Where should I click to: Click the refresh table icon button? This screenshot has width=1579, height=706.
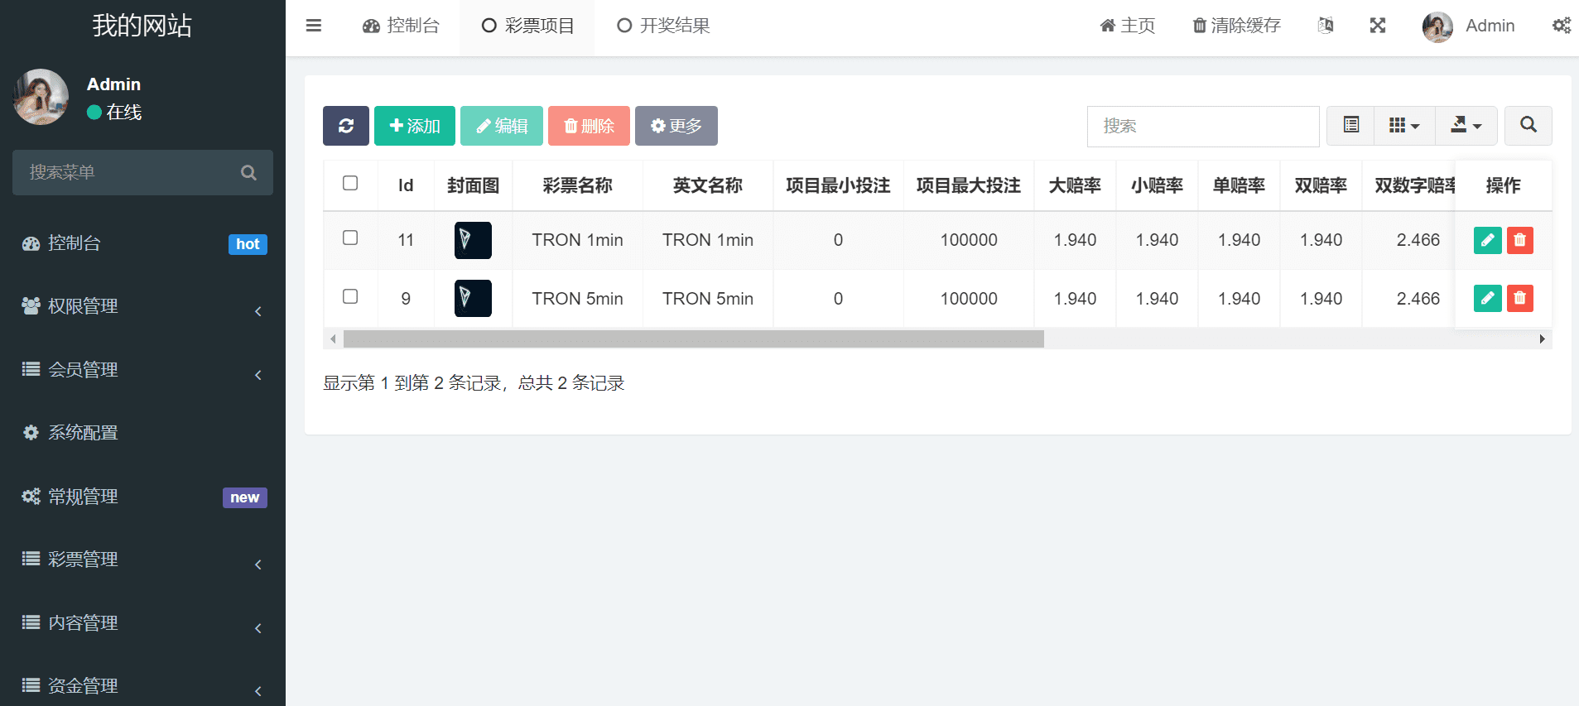pyautogui.click(x=345, y=126)
